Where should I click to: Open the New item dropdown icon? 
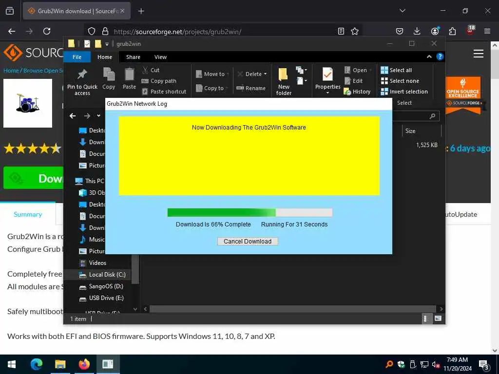(301, 70)
